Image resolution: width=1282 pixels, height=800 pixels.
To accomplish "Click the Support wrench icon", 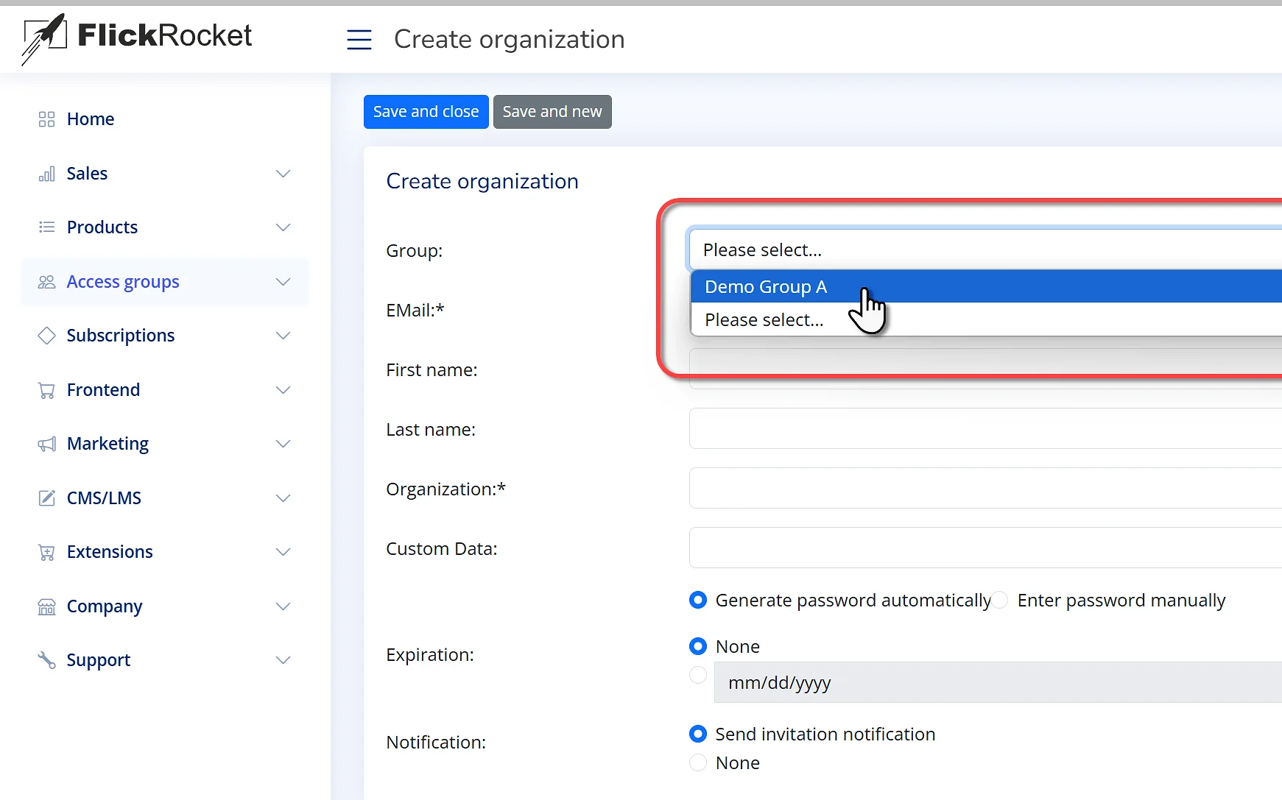I will point(46,660).
